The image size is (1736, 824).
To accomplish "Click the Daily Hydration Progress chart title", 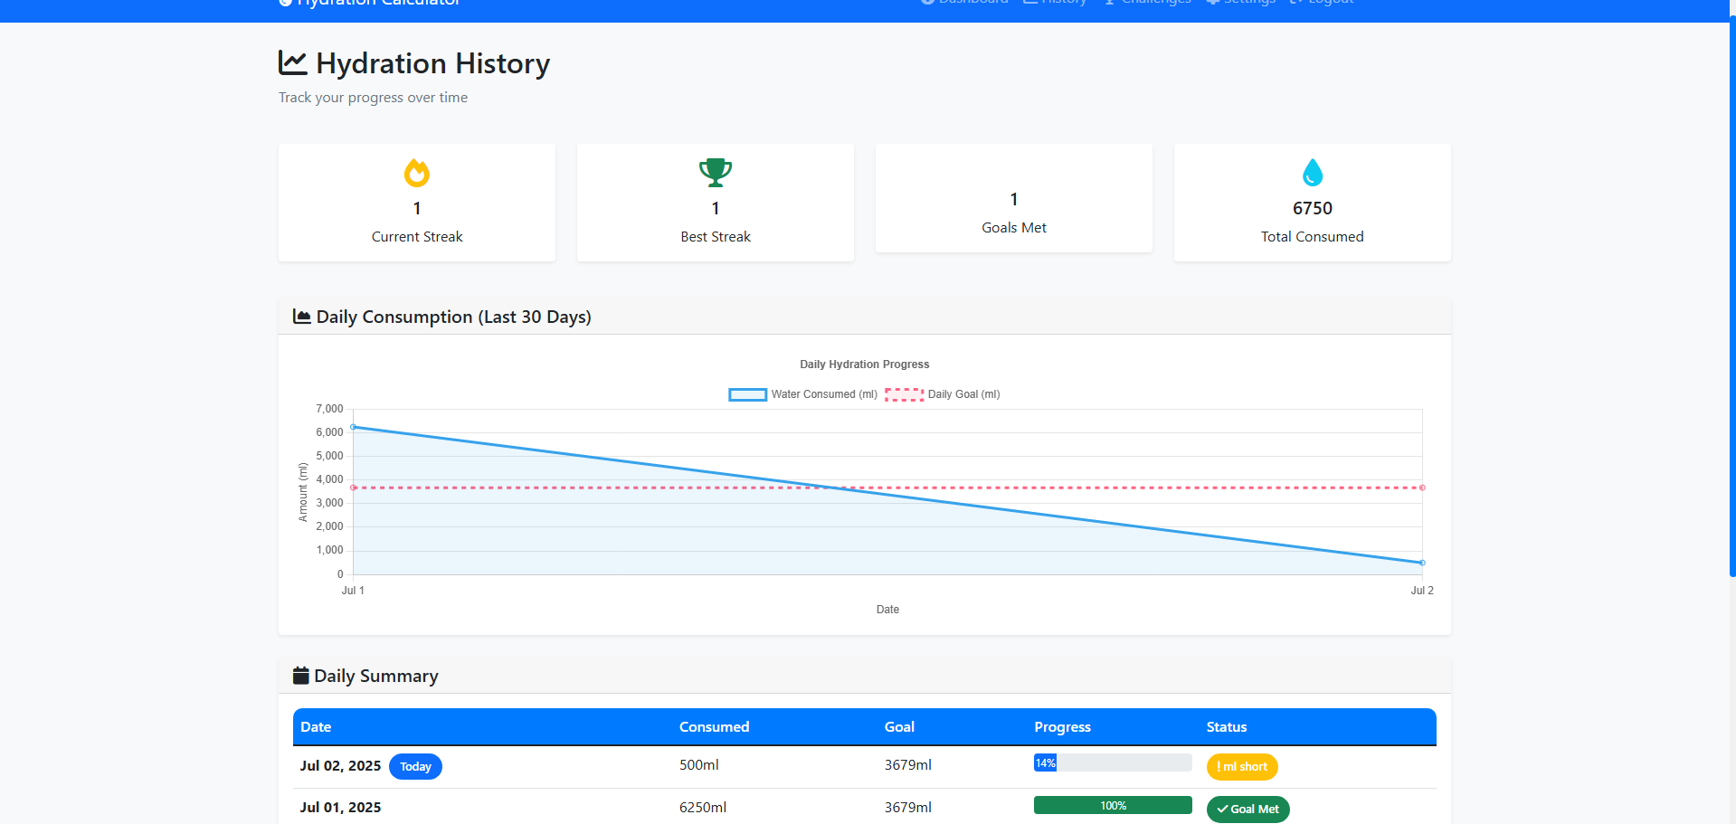I will pos(865,365).
